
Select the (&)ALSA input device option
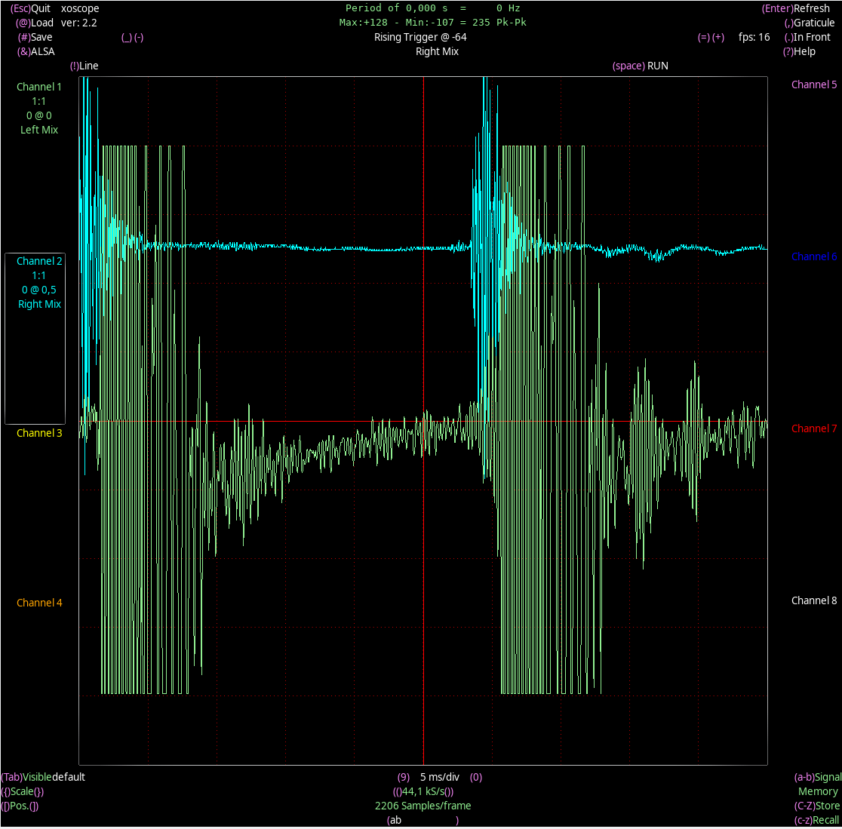point(35,51)
